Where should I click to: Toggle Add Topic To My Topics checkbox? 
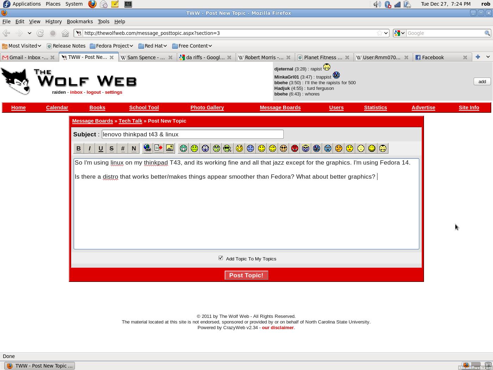tap(221, 258)
